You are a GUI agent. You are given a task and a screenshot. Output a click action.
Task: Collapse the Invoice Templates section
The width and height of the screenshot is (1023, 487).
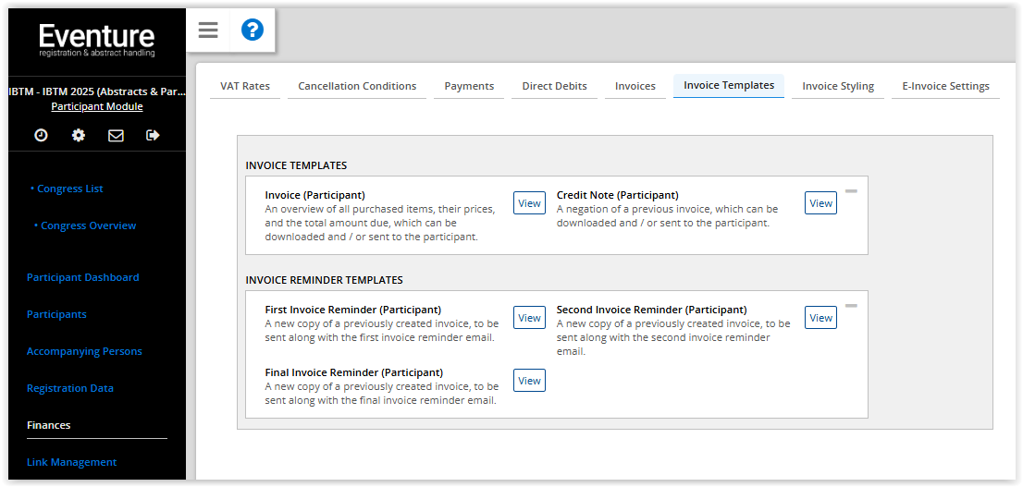[851, 191]
